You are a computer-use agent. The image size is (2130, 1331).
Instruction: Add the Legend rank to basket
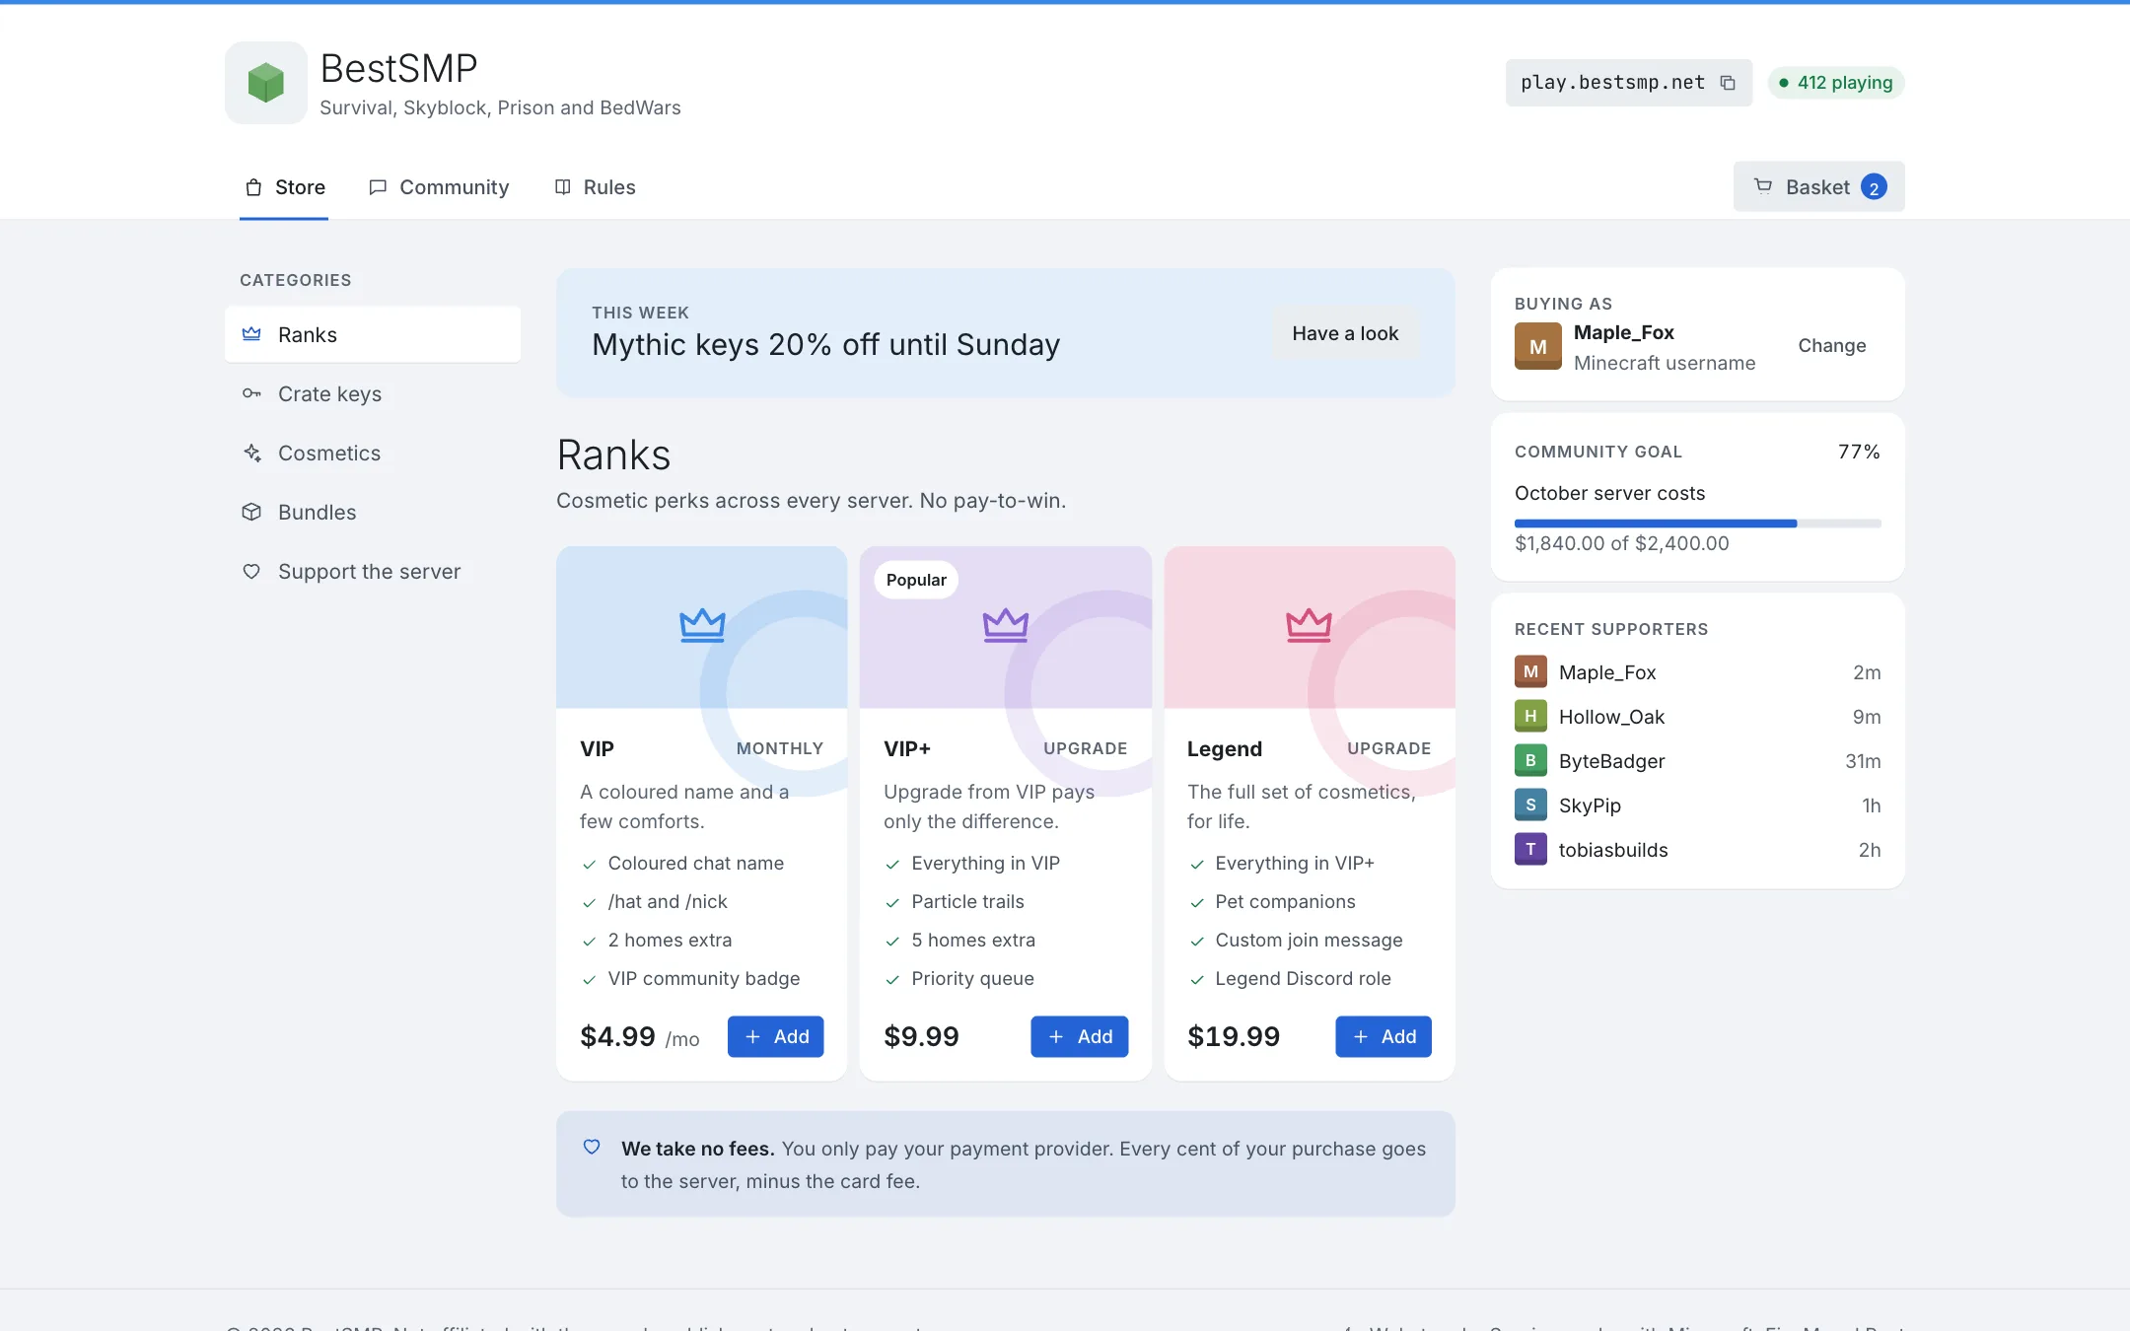coord(1383,1036)
